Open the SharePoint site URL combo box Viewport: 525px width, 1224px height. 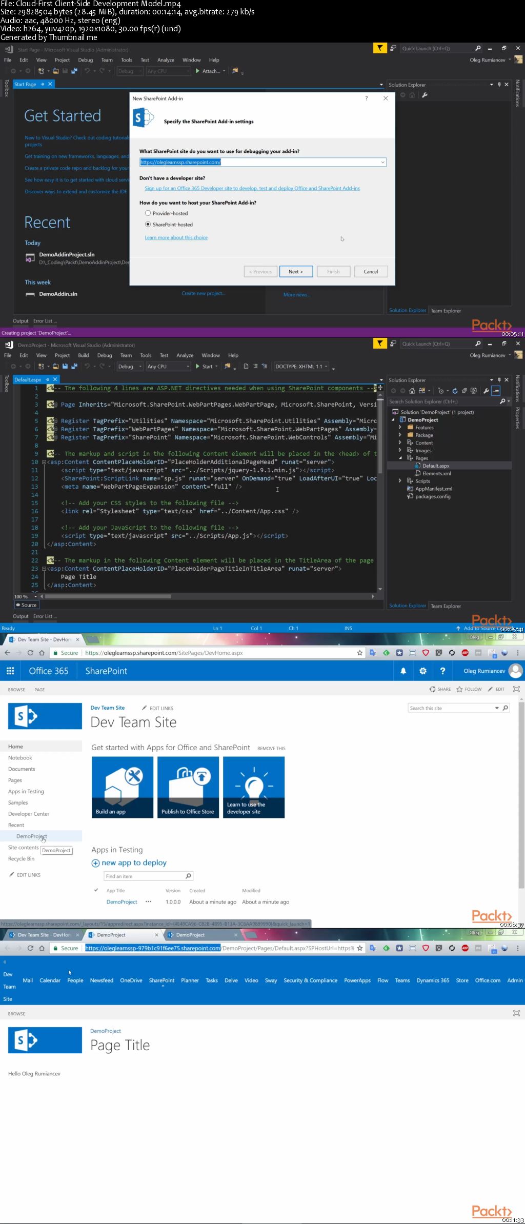click(x=263, y=162)
